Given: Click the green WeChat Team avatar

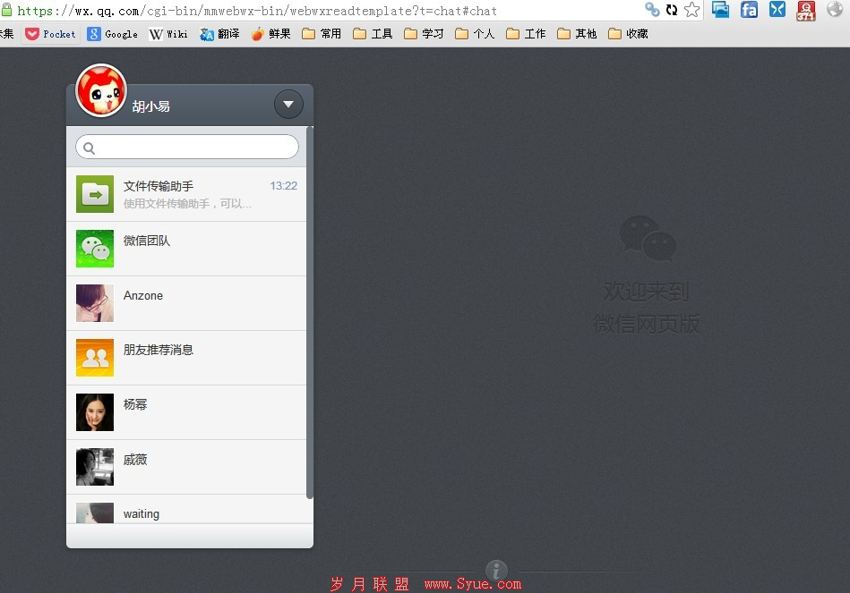Looking at the screenshot, I should [x=95, y=249].
